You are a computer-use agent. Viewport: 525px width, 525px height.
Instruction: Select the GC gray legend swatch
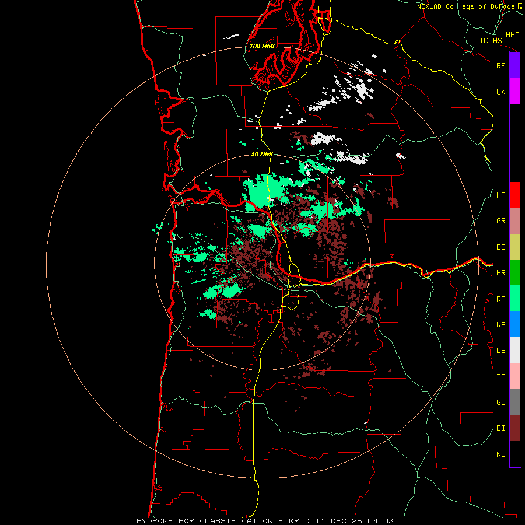(515, 402)
